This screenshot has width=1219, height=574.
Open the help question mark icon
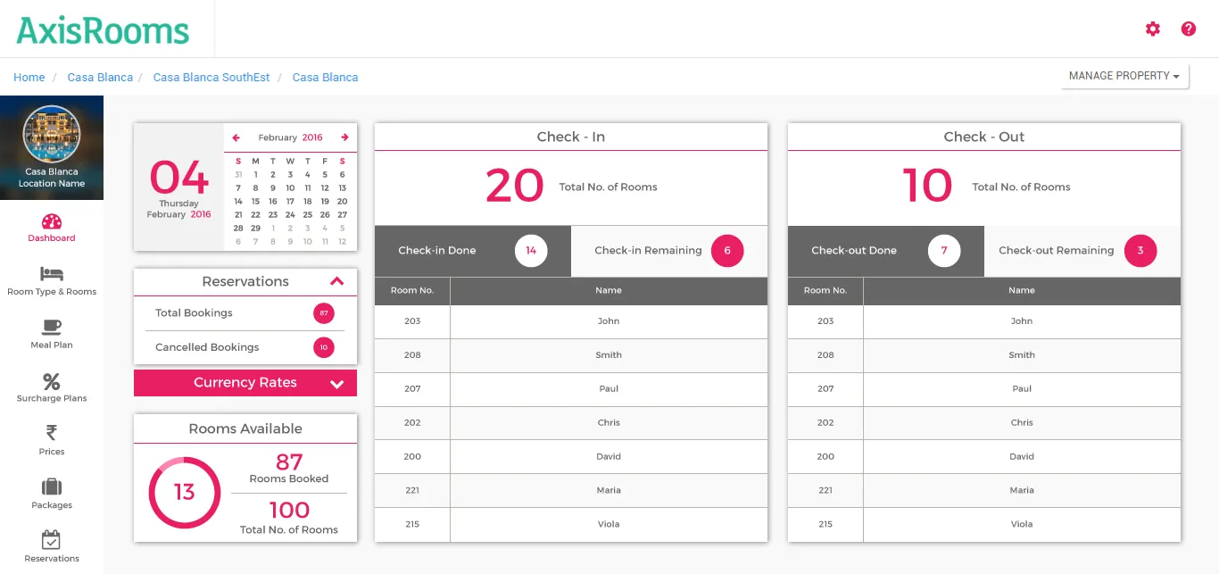(1188, 29)
